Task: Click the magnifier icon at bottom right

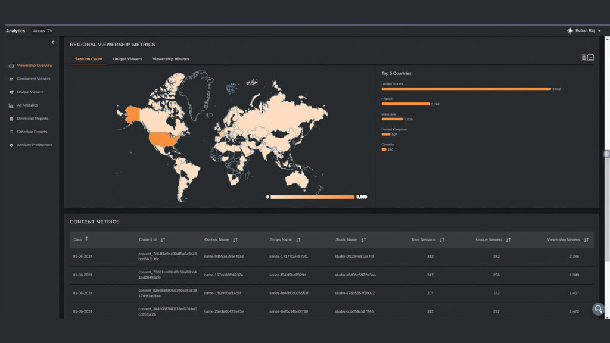Action: coord(598,309)
